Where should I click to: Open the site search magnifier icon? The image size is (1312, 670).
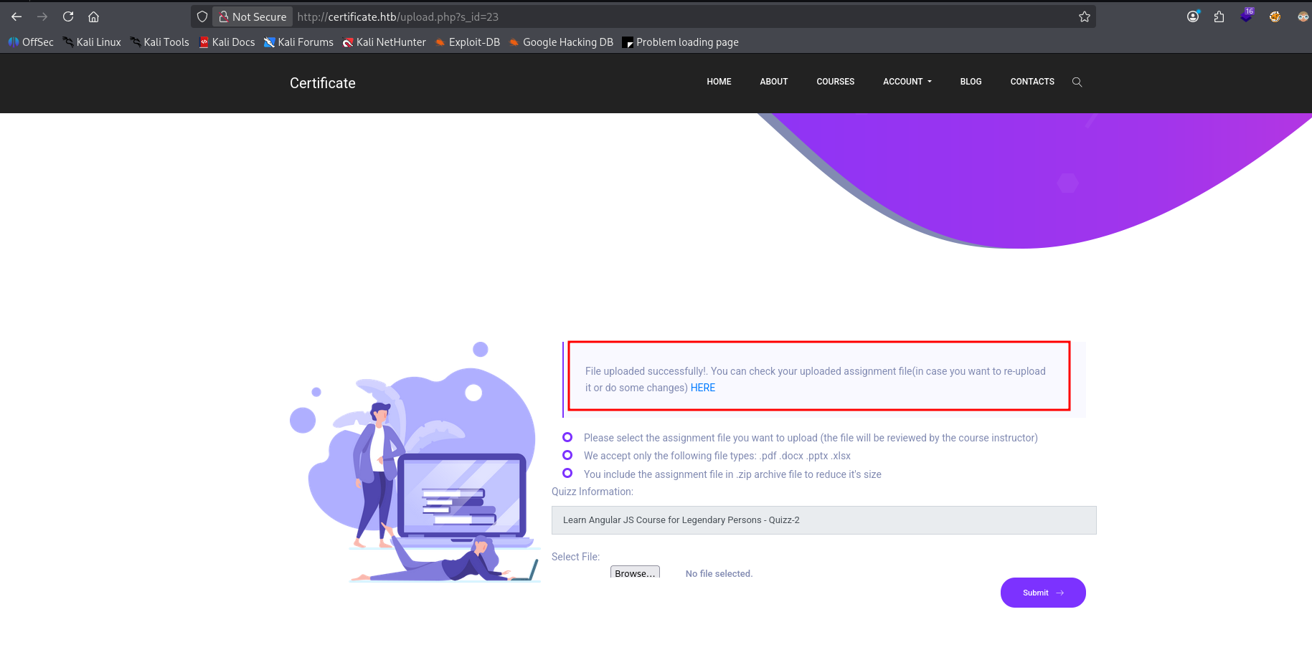point(1077,82)
